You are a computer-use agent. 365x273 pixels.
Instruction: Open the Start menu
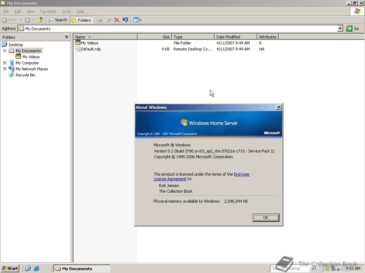[10, 268]
